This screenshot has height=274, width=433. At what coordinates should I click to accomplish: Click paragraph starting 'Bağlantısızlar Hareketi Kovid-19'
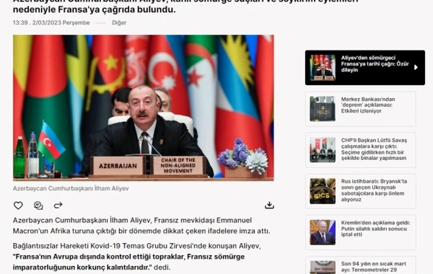point(136,257)
